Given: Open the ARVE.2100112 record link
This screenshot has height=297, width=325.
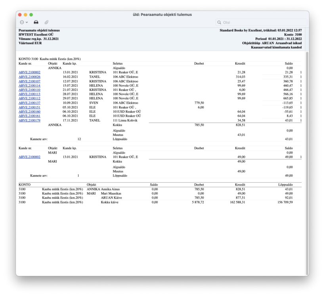Looking at the screenshot, I should point(29,98).
